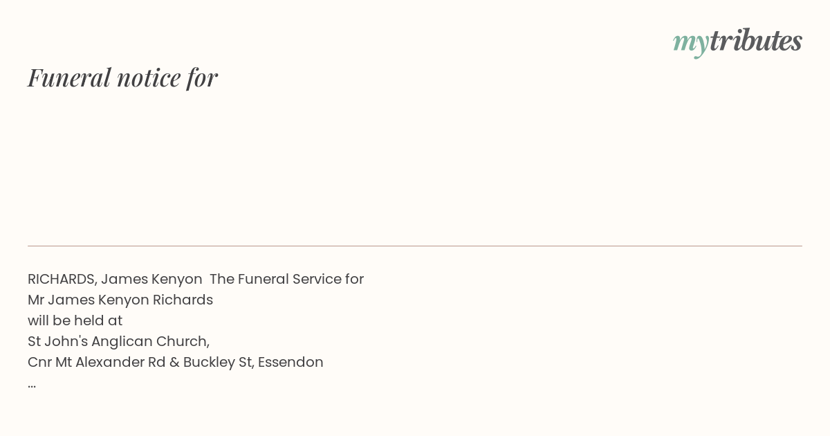Select the 'Funeral notice for' heading

point(122,78)
